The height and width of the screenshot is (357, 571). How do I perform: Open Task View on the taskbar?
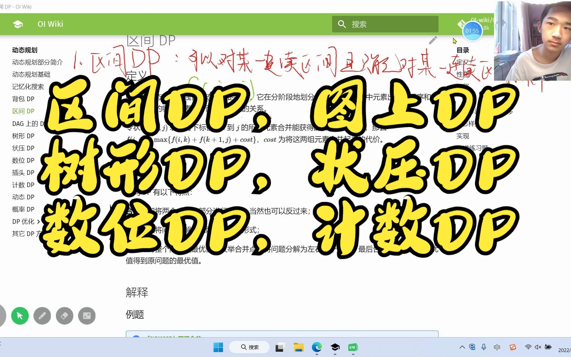280,347
